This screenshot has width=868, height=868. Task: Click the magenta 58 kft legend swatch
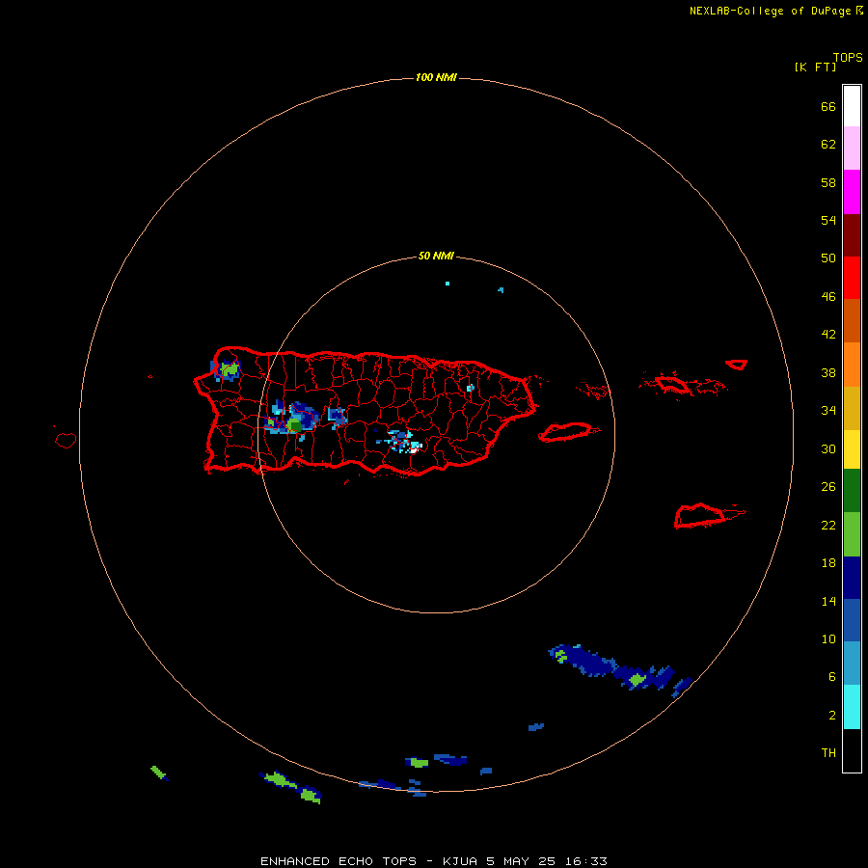click(x=852, y=192)
